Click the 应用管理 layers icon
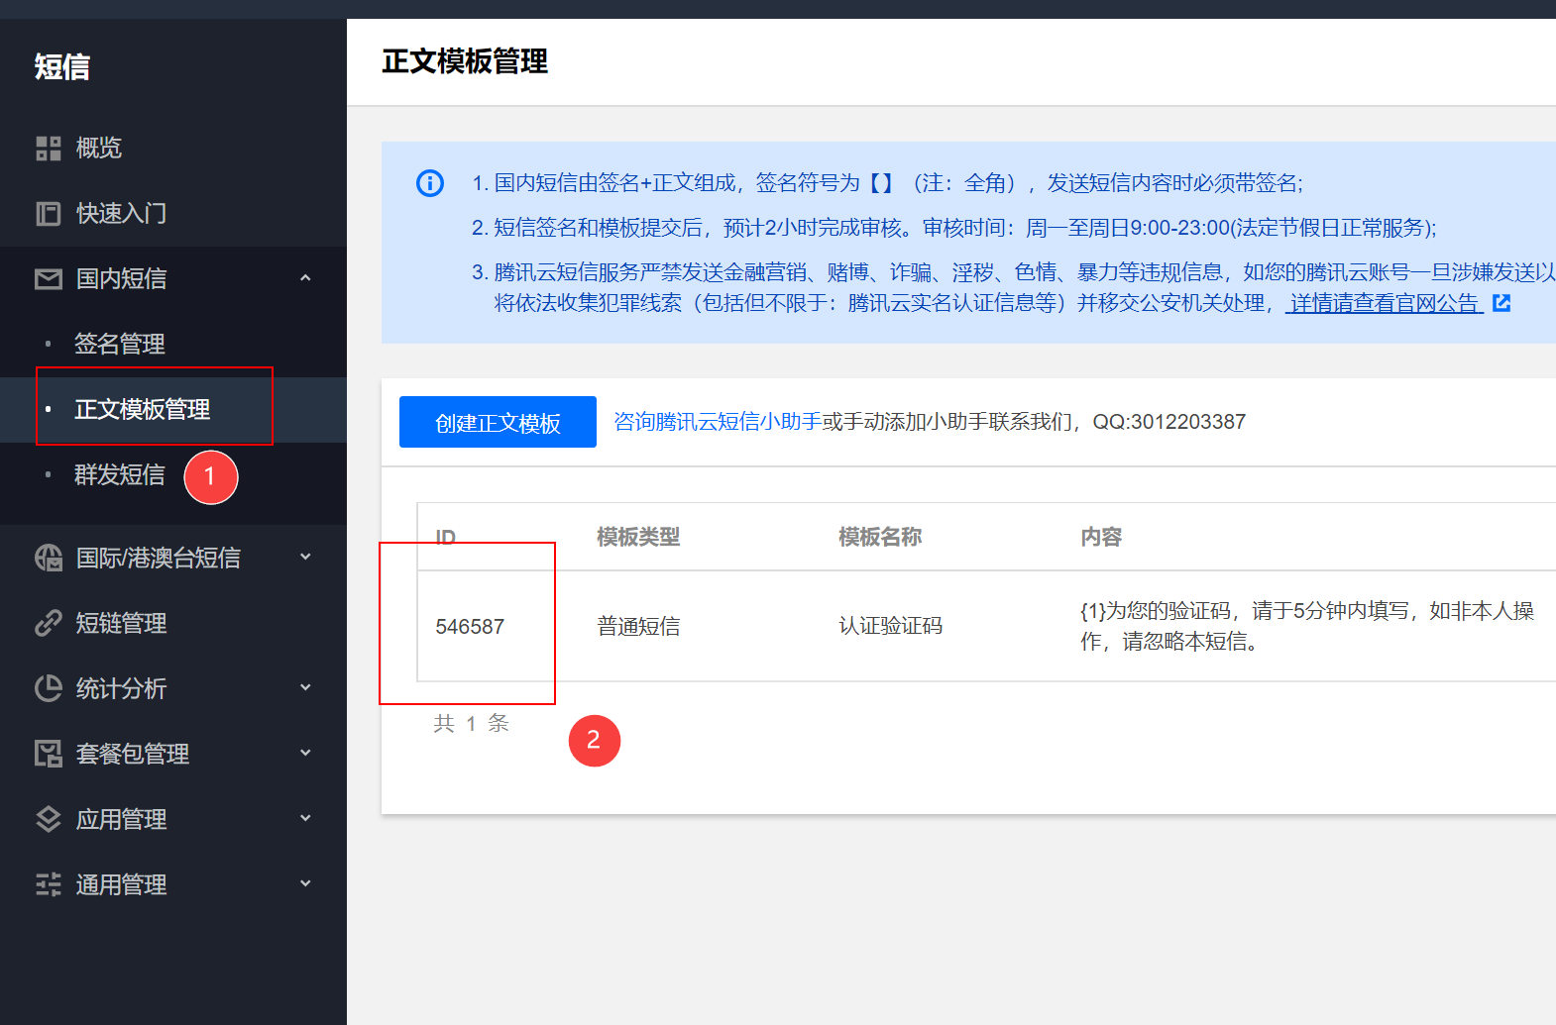 (49, 819)
